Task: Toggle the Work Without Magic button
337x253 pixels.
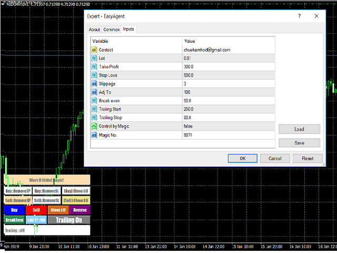Action: pos(47,180)
